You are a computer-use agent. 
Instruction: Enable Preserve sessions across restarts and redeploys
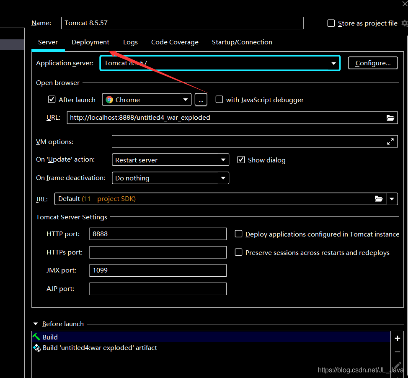point(238,252)
